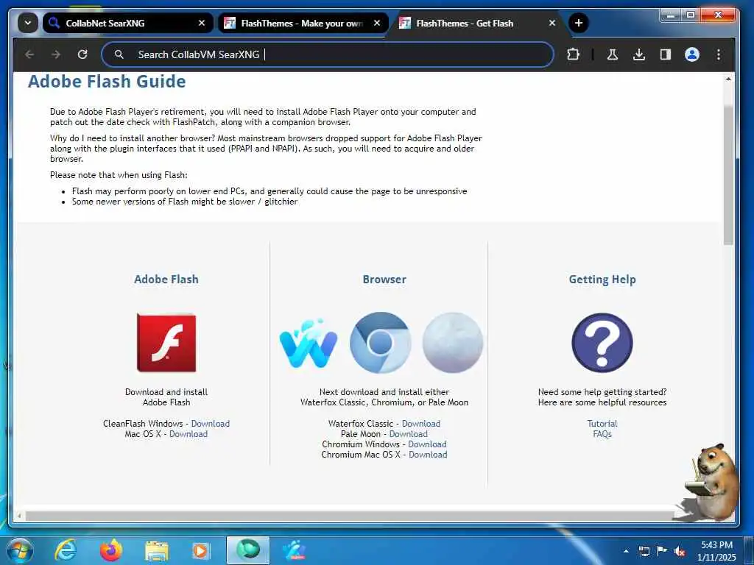Viewport: 754px width, 565px height.
Task: Click the hamster mascot on the desktop
Action: [712, 482]
